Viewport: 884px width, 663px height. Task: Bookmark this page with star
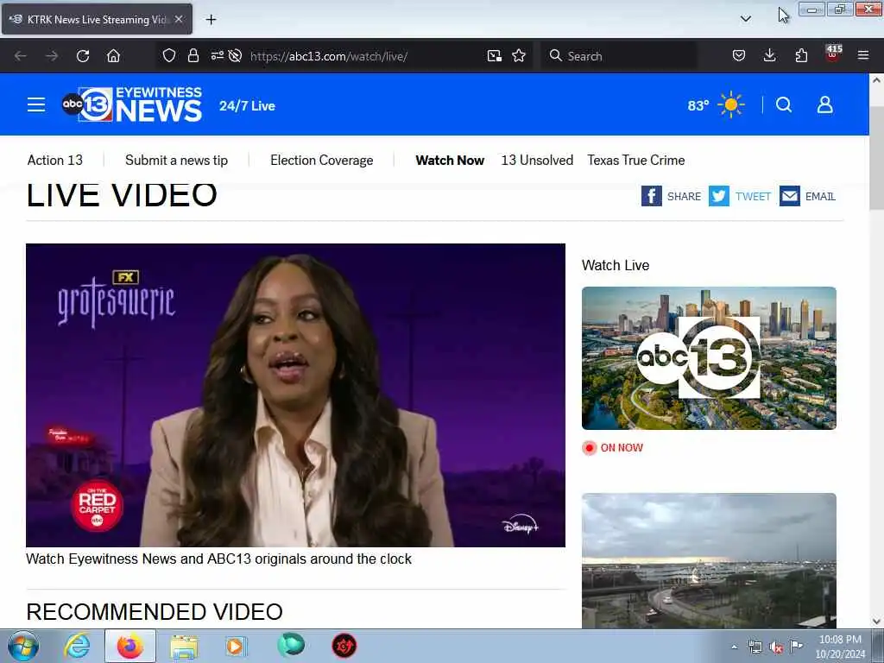click(x=519, y=56)
